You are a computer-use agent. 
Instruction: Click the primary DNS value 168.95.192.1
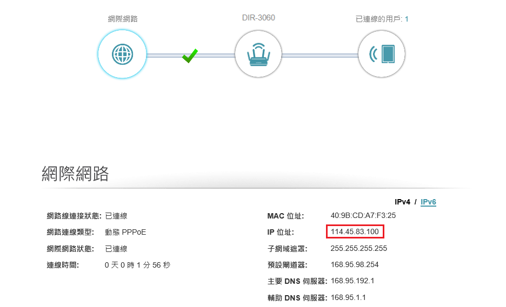click(352, 281)
